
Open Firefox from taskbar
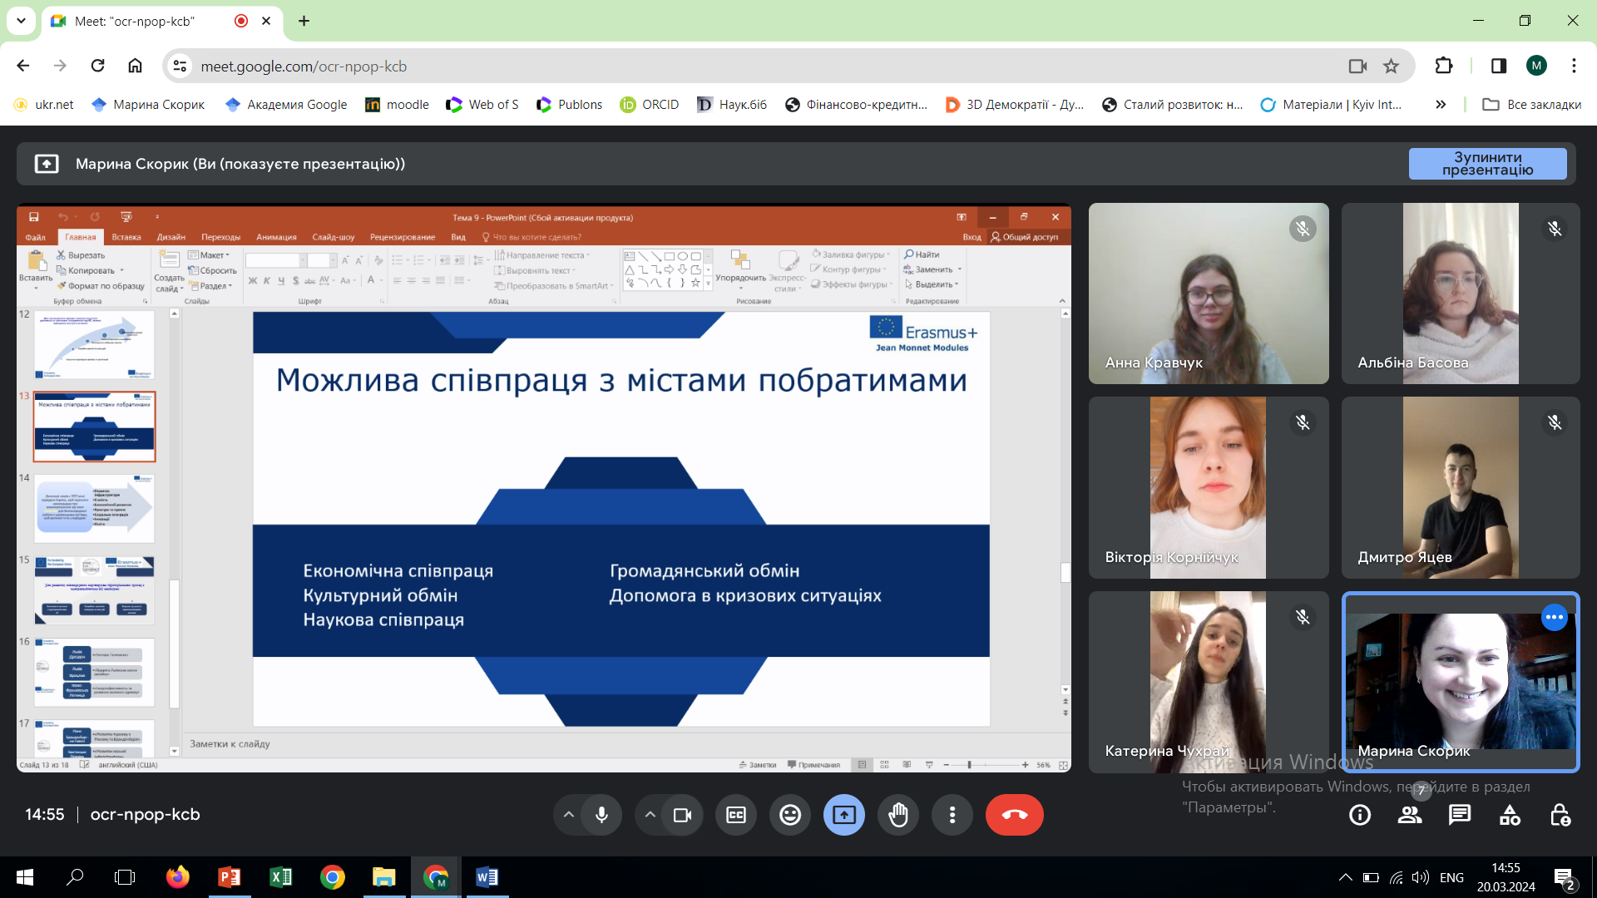click(x=177, y=877)
